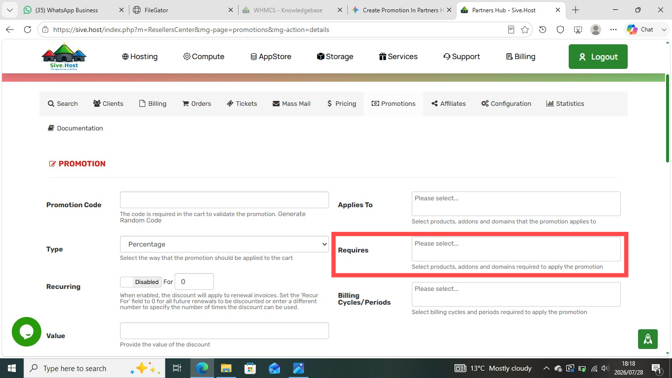Open the Configuration tab

[x=506, y=104]
